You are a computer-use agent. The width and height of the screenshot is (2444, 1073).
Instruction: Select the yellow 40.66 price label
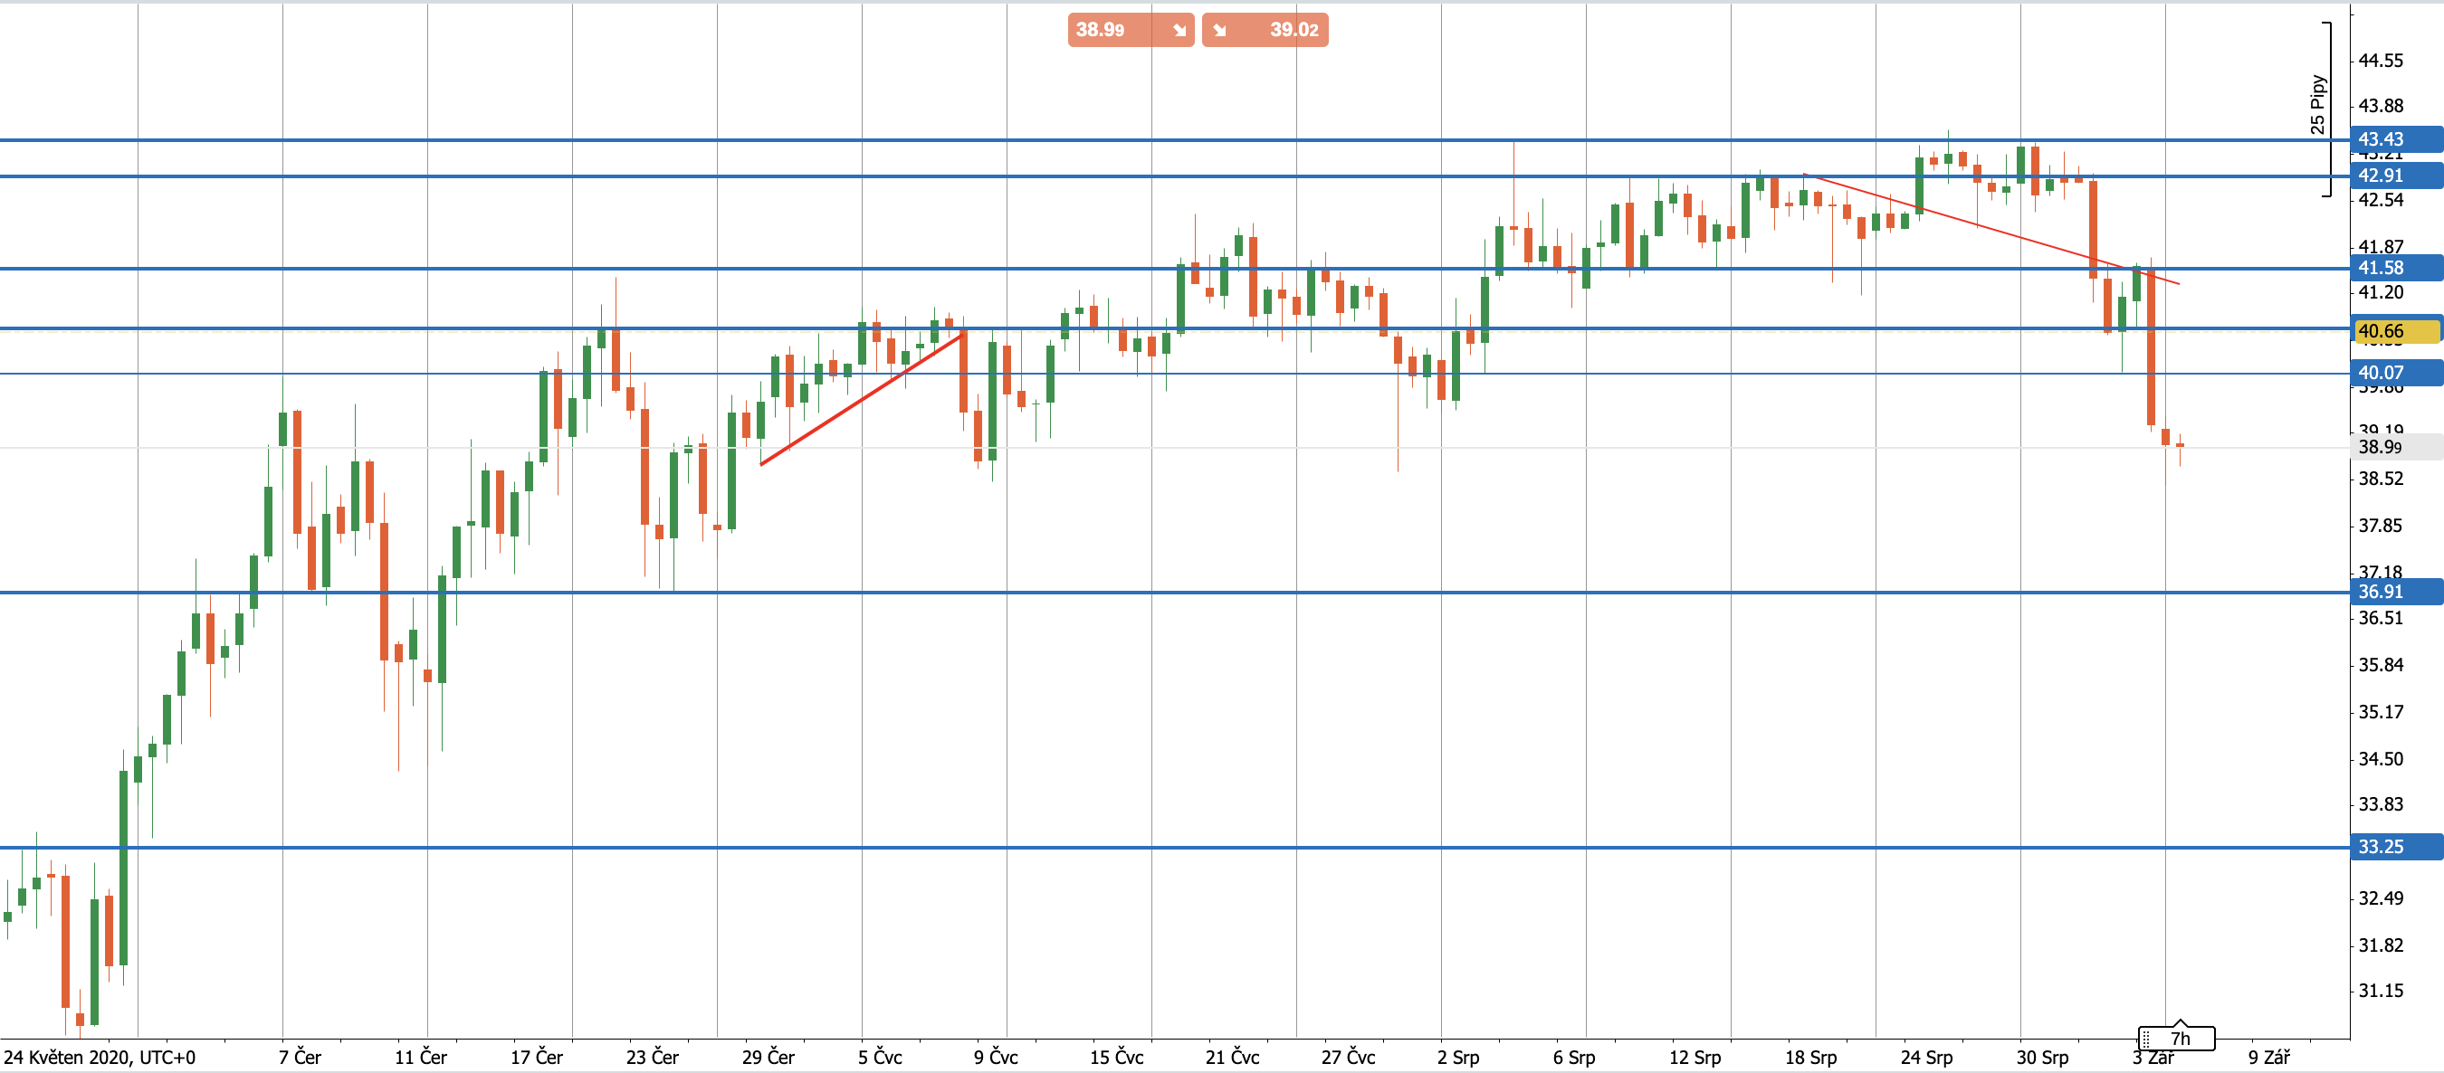2396,331
